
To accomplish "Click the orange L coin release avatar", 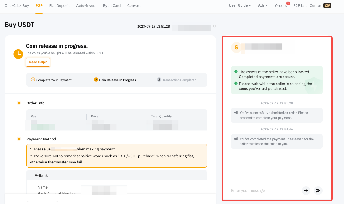I will click(18, 54).
